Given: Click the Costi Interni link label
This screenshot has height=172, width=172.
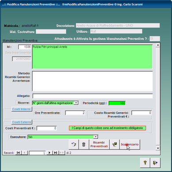Looking at the screenshot, I should click(22, 109).
